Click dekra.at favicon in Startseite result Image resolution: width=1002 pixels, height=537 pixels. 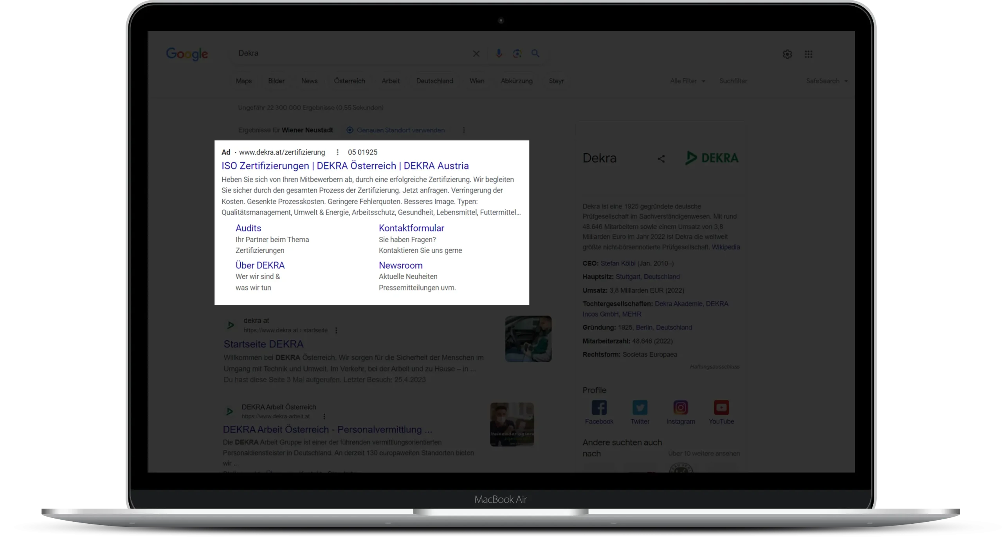231,325
